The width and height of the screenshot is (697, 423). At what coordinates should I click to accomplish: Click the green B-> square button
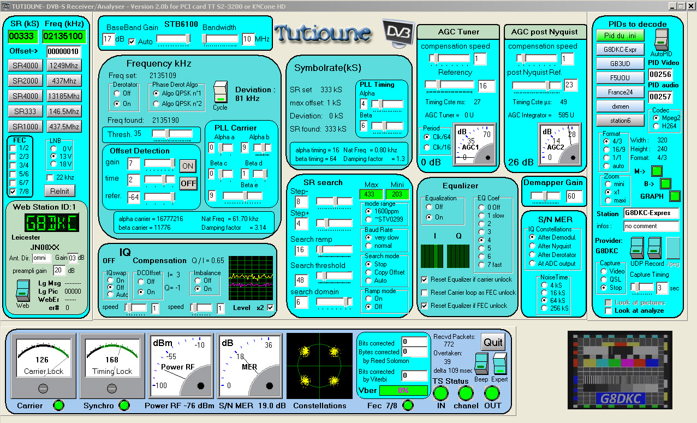click(x=665, y=183)
